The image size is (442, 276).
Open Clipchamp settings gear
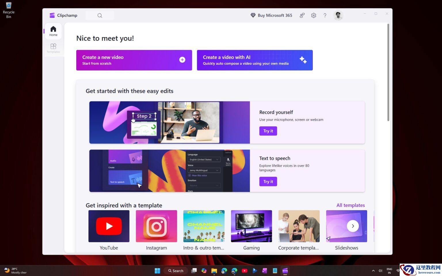click(314, 16)
